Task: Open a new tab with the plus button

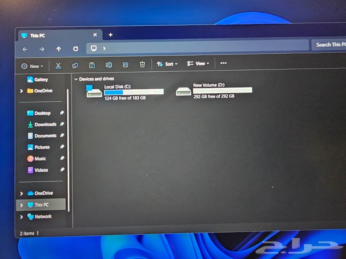Action: click(110, 35)
